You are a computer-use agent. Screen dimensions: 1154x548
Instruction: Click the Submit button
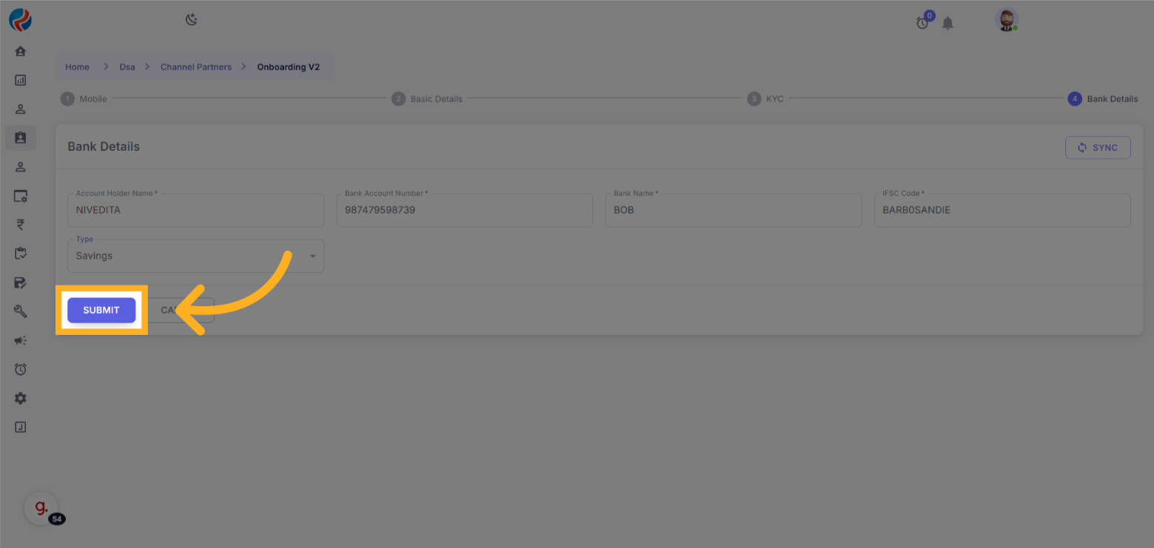(101, 311)
